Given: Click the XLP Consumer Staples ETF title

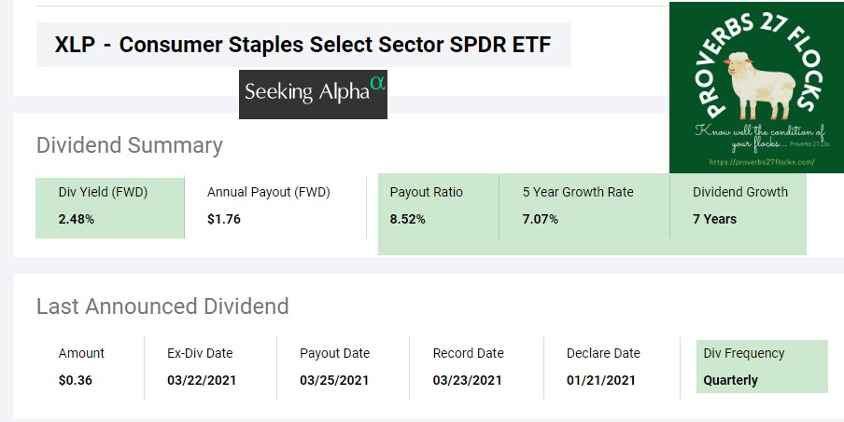Looking at the screenshot, I should (x=303, y=45).
